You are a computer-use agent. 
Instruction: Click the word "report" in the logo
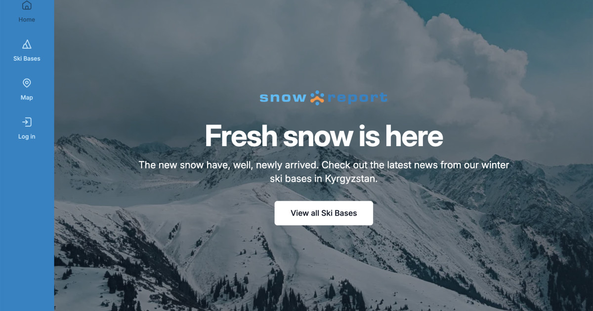(357, 99)
